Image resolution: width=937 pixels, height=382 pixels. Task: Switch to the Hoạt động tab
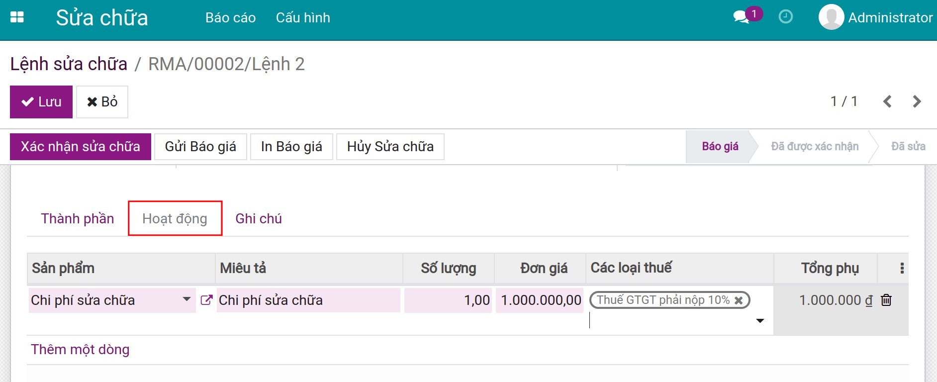[x=175, y=218]
